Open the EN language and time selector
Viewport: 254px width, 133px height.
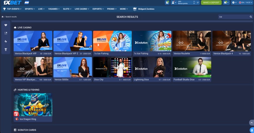(245, 3)
